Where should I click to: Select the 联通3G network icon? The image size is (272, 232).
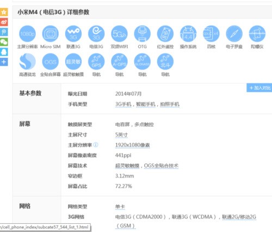coord(73,34)
